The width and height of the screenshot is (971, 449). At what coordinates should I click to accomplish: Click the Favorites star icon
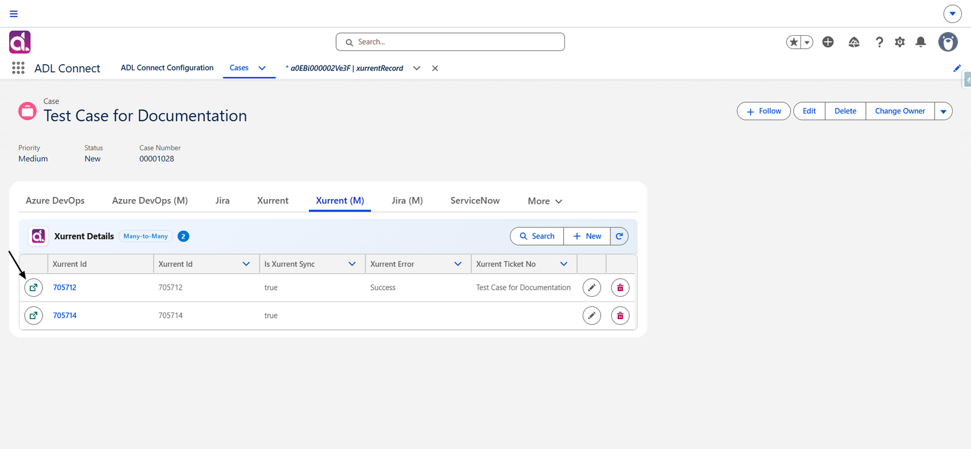pyautogui.click(x=794, y=42)
